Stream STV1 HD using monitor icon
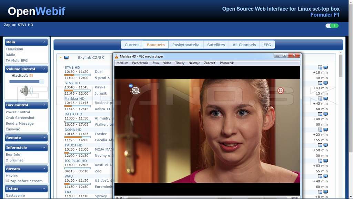The width and height of the screenshot is (353, 199). [x=325, y=67]
